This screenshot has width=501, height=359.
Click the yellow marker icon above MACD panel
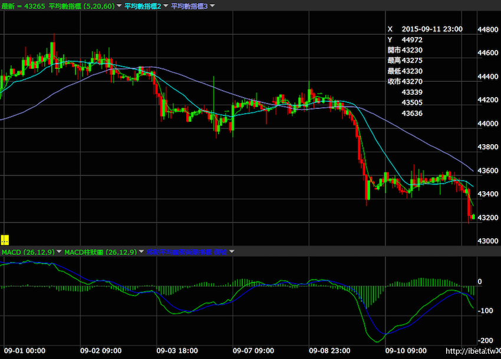tap(5, 240)
